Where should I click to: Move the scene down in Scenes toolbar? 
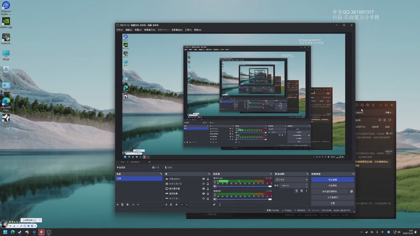click(138, 205)
